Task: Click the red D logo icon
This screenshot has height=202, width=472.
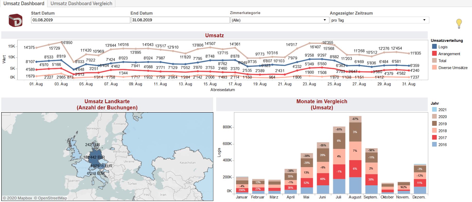Action: pyautogui.click(x=15, y=20)
